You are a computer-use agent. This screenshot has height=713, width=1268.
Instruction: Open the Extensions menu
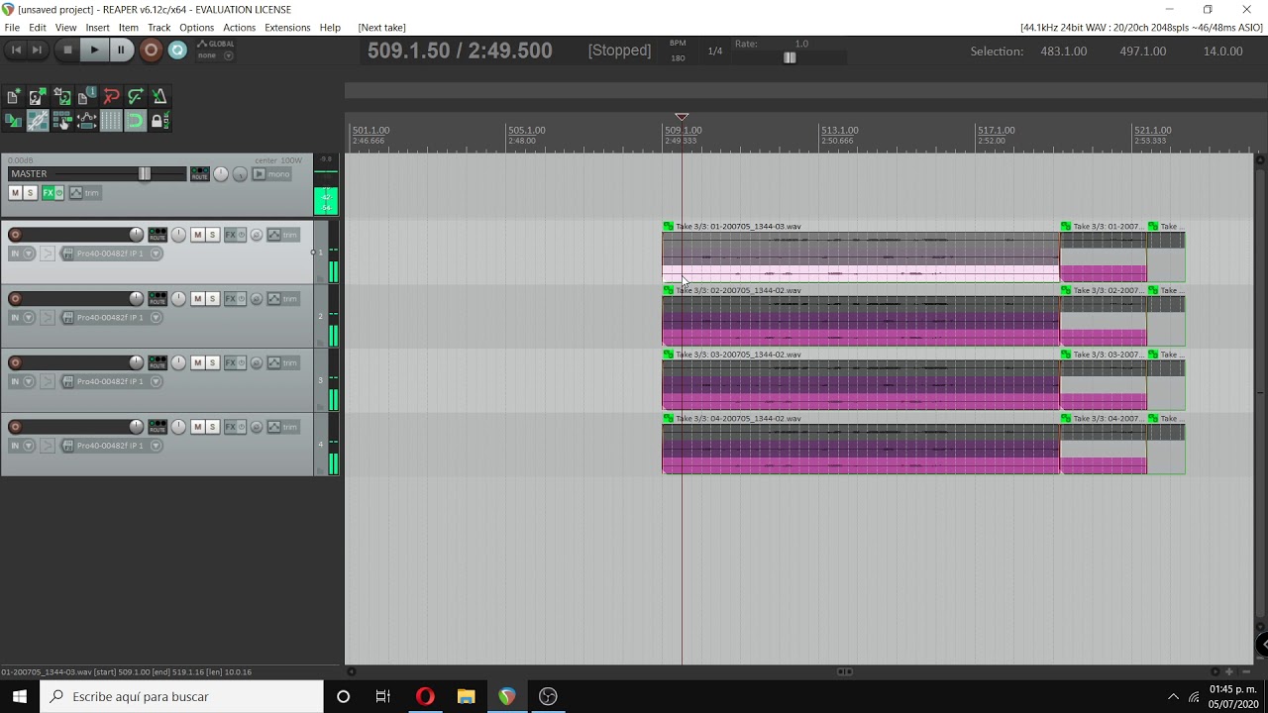[287, 28]
